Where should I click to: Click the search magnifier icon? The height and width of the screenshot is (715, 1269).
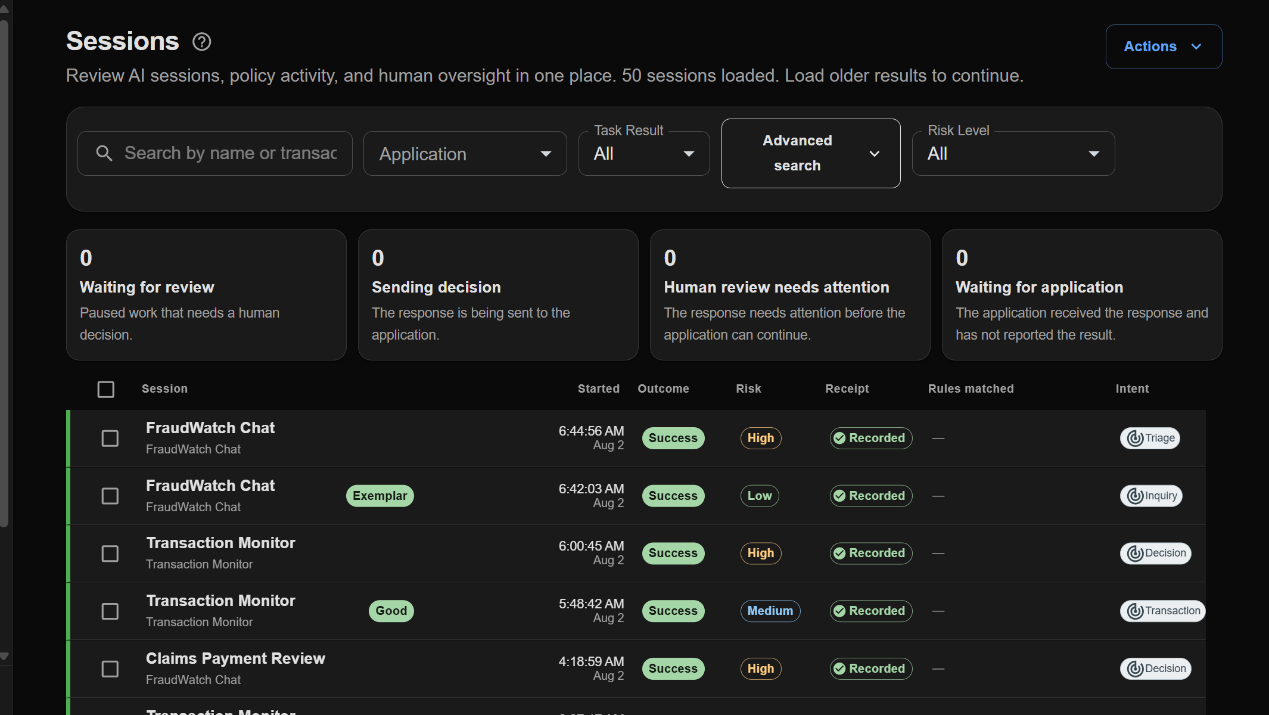[x=104, y=153]
